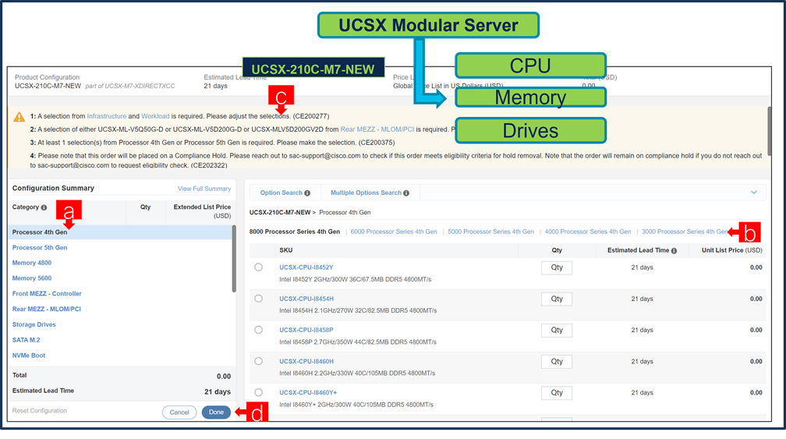
Task: Open the UCSX-CPU-I8458P SKU link
Action: (306, 330)
